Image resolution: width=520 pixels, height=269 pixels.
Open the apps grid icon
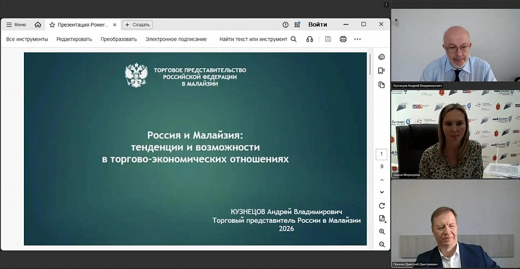point(297,25)
